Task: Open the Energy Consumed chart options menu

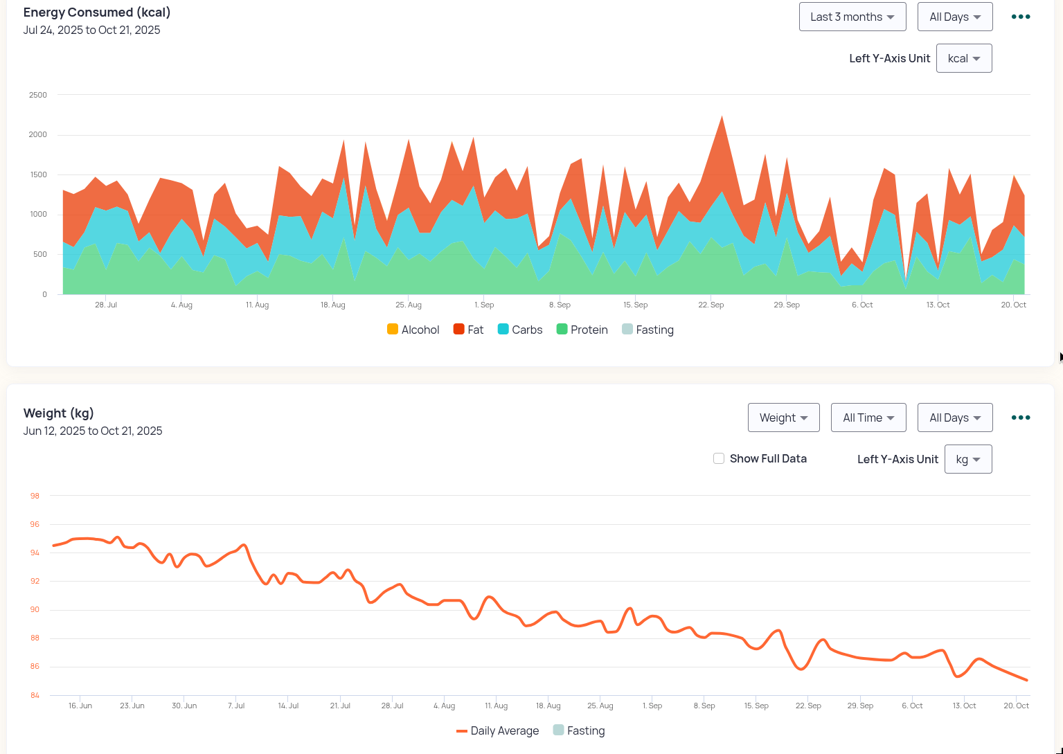Action: coord(1021,17)
